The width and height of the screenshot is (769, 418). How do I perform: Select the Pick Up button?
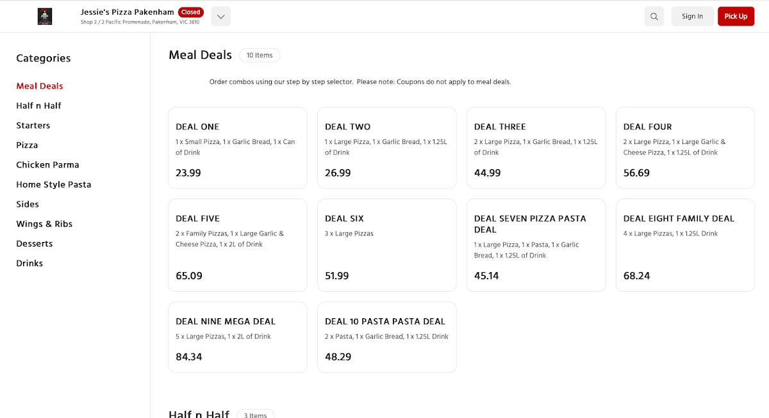736,17
